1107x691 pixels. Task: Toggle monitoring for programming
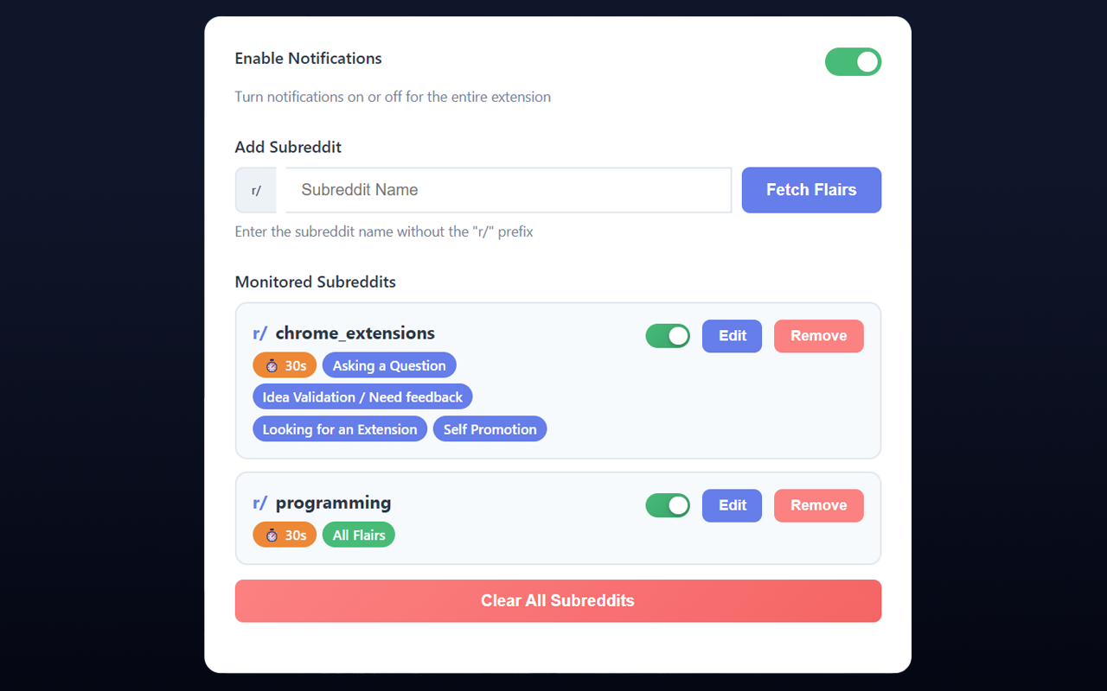click(668, 505)
